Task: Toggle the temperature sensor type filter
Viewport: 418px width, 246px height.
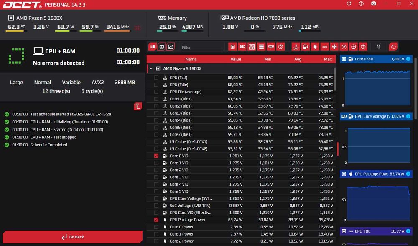Action: click(296, 47)
